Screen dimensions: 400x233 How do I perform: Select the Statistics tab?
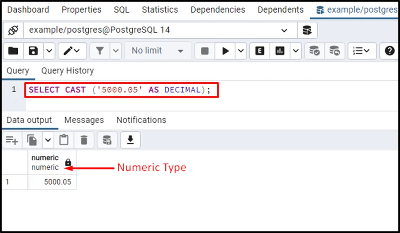point(160,9)
